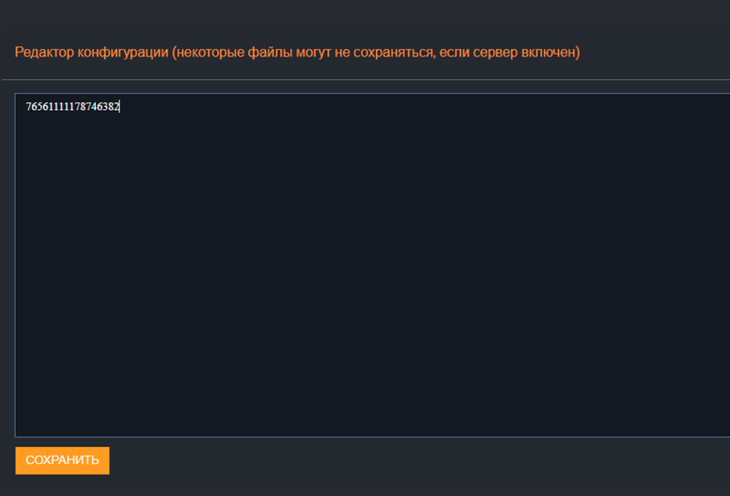Click the number 76561111178746382 in the editor
Viewport: 730px width, 496px height.
pos(73,107)
